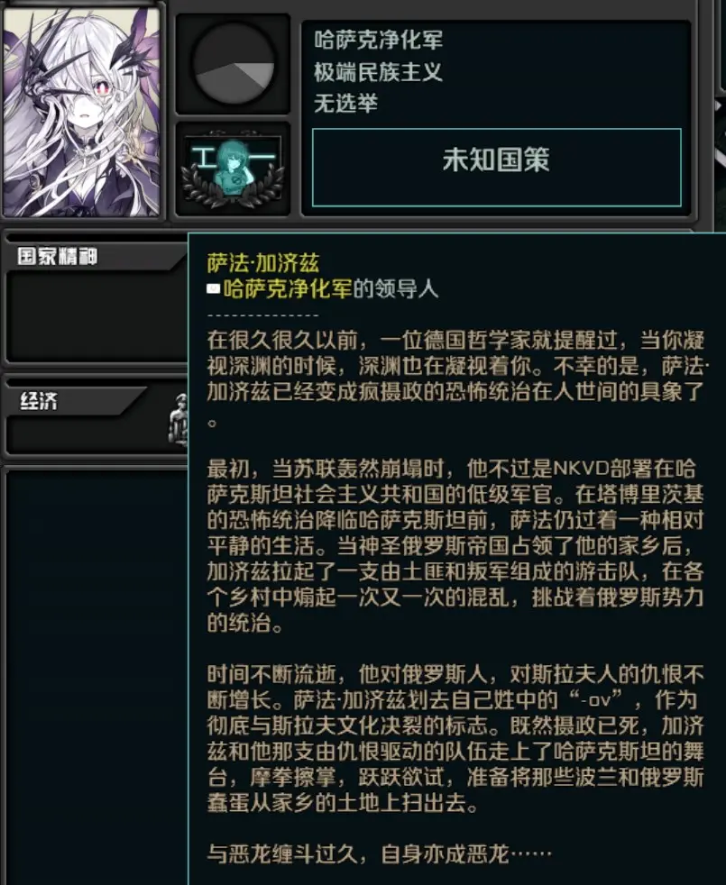Click the teal laurel-wreath emblem icon
The height and width of the screenshot is (885, 726).
(x=233, y=167)
